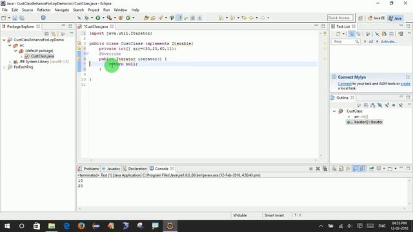Open the Source menu
The image size is (413, 232).
[x=27, y=10]
